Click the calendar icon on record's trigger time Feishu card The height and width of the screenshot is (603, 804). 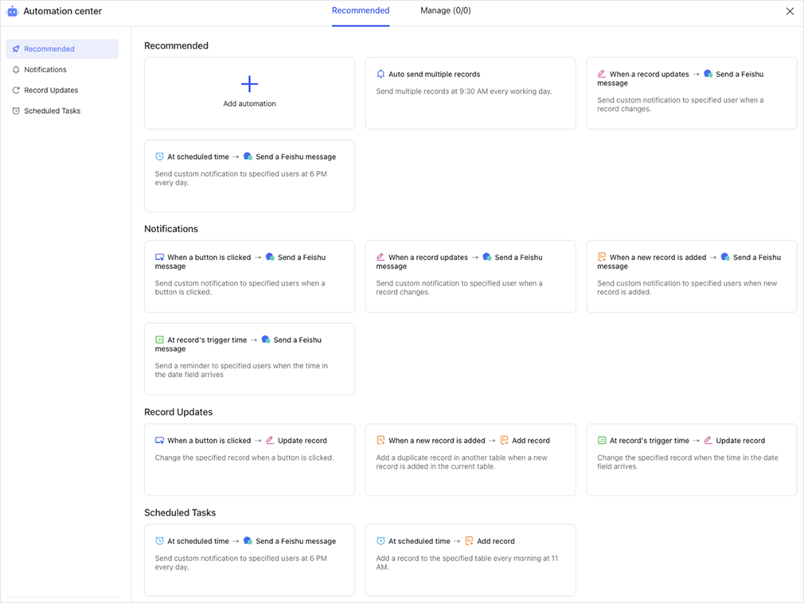159,340
